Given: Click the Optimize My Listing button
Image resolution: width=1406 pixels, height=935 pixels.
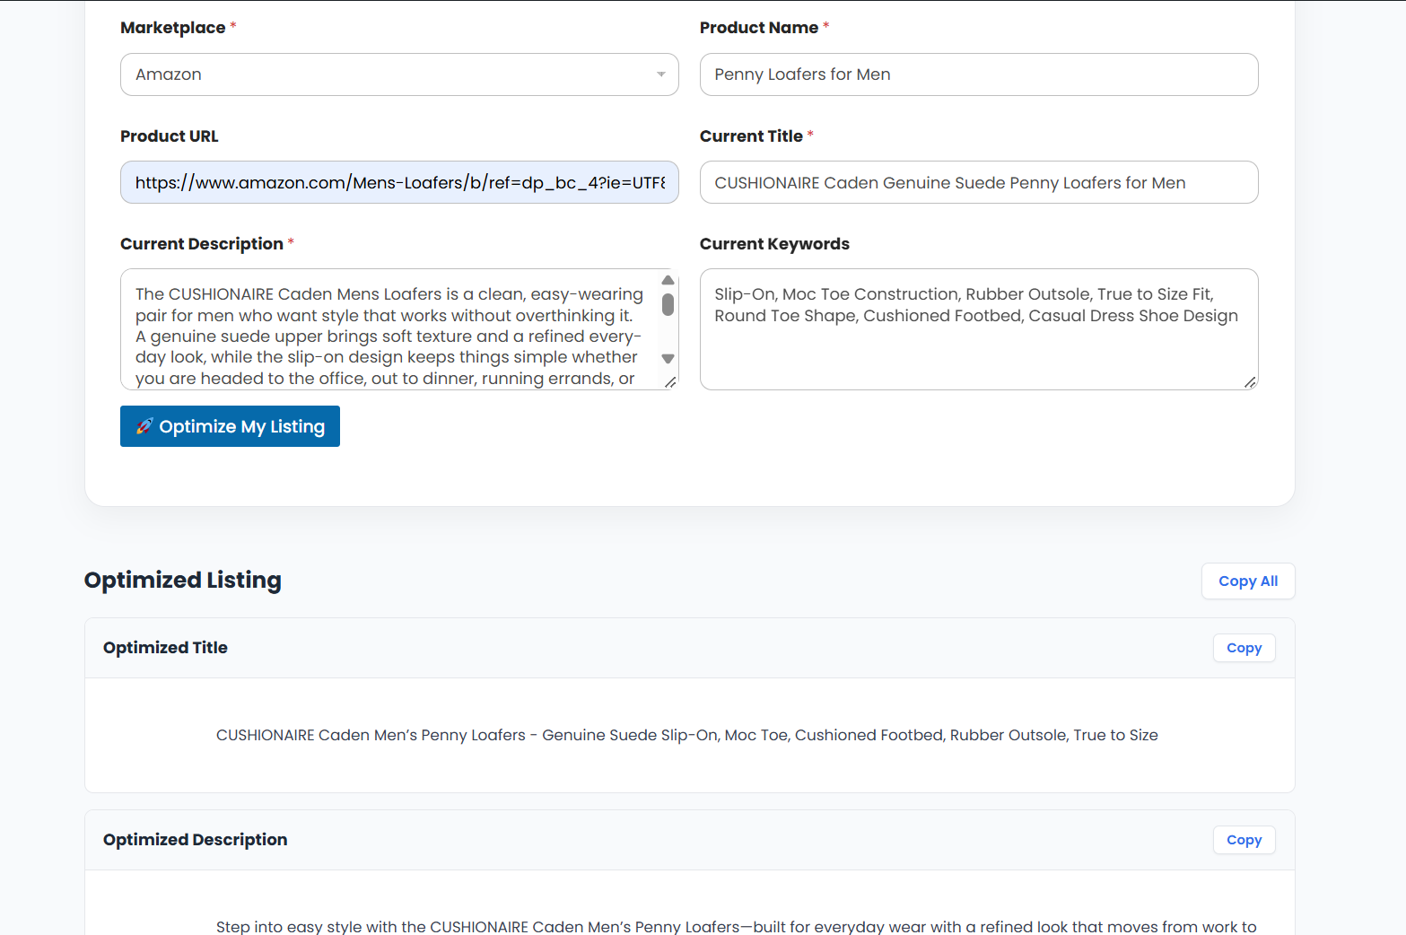Looking at the screenshot, I should pos(230,426).
